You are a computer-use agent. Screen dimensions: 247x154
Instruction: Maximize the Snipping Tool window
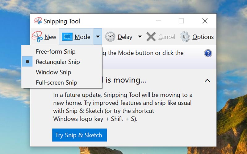tap(181, 21)
